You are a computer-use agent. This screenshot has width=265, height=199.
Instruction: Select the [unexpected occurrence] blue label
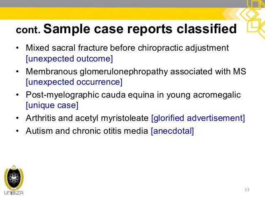pyautogui.click(x=74, y=81)
